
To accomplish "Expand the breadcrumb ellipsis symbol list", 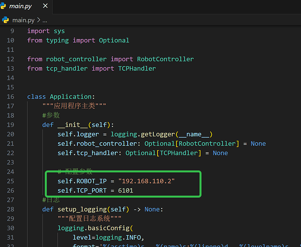I will (44, 20).
